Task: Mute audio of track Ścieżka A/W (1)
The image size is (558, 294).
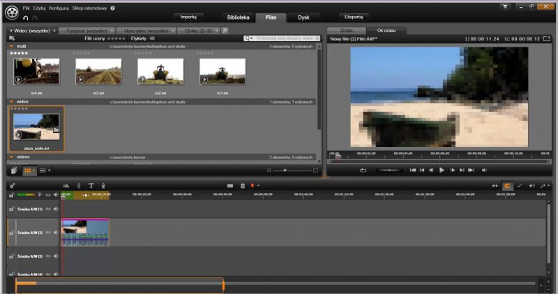Action: tap(55, 209)
